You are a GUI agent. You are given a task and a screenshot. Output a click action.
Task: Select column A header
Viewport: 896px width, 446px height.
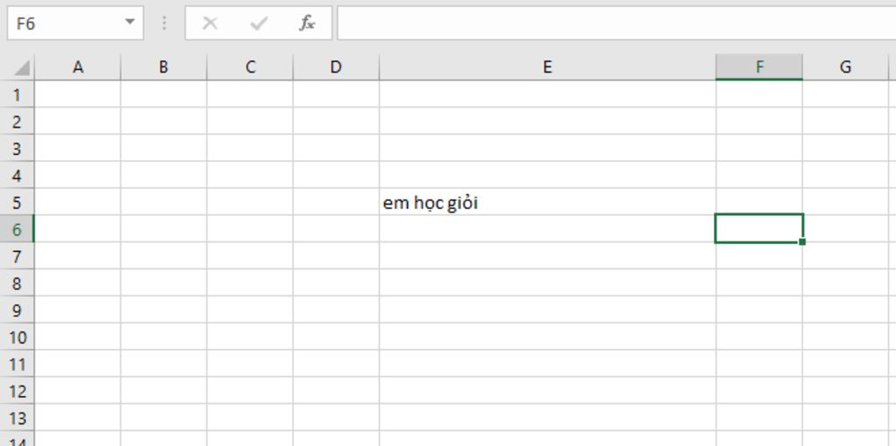point(78,66)
